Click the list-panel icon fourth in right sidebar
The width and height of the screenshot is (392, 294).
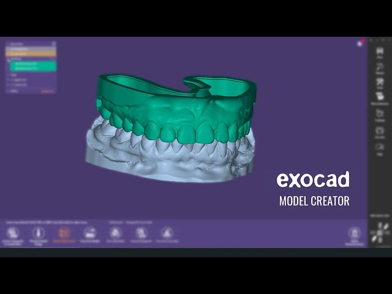tap(380, 96)
